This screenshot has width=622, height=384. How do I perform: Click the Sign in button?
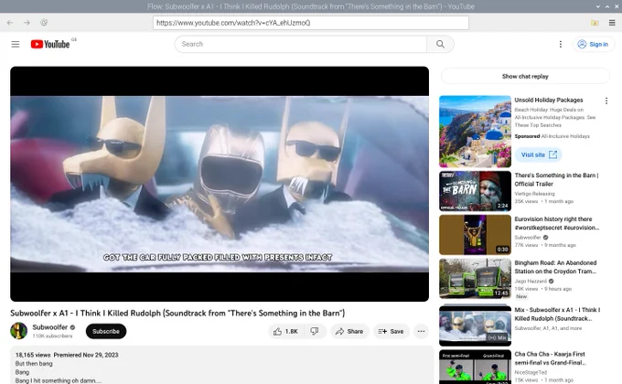(x=593, y=44)
